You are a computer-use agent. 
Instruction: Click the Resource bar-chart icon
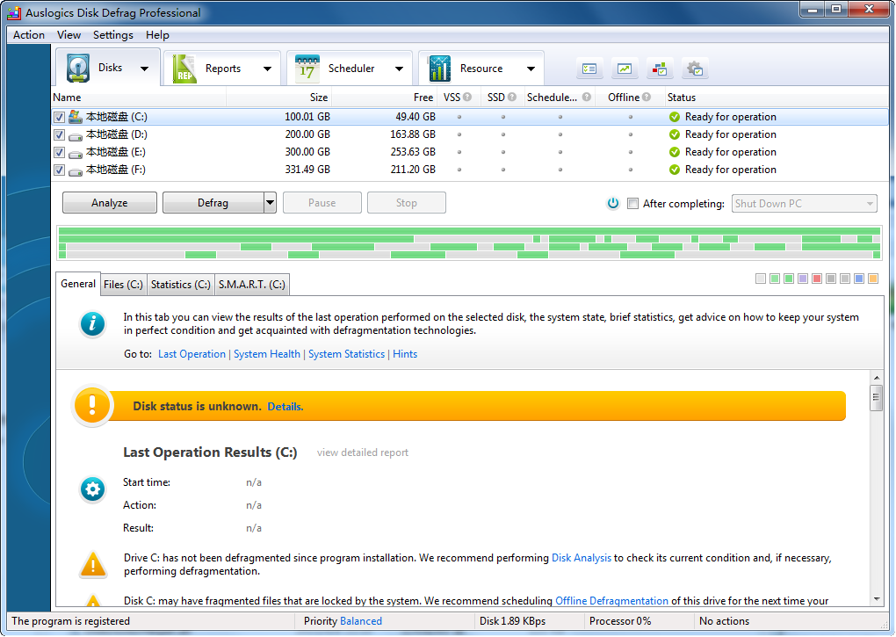click(x=439, y=69)
